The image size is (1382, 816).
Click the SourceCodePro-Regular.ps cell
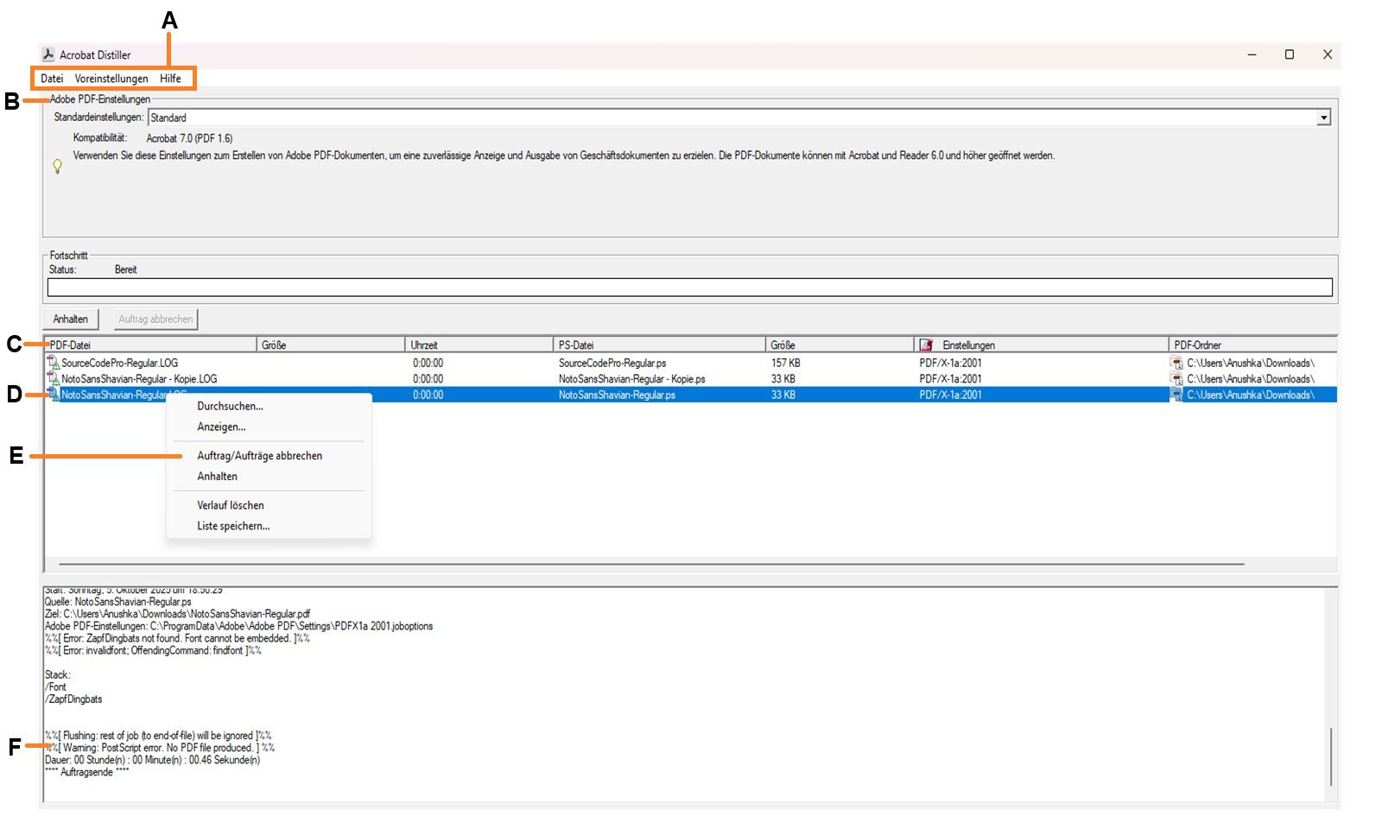pyautogui.click(x=612, y=364)
